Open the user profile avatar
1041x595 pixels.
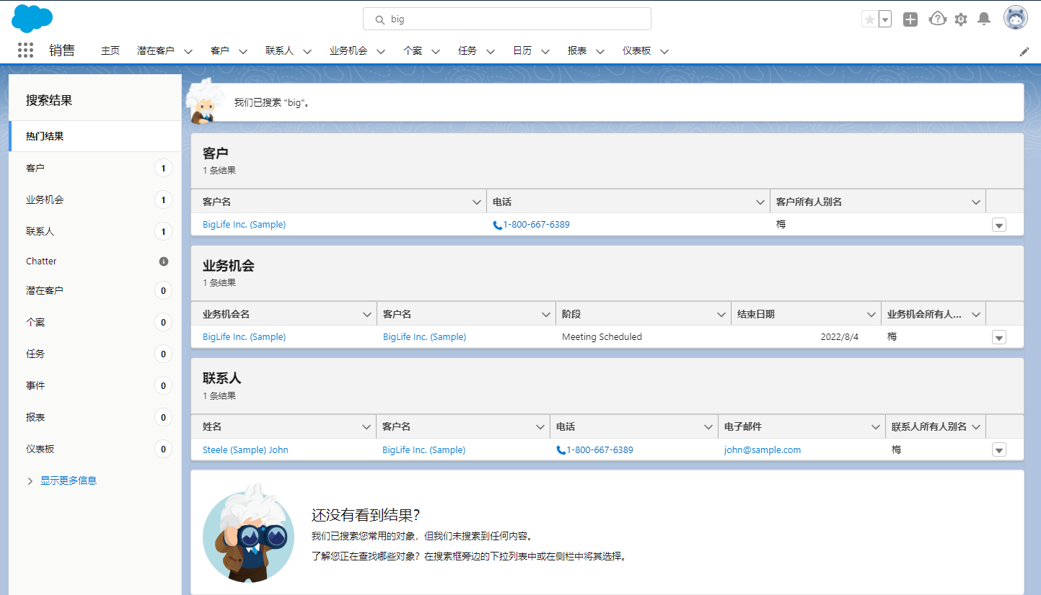click(1016, 18)
